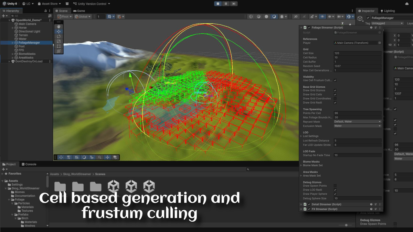Expand BiomeMasks in Hierarchy
The height and width of the screenshot is (232, 413).
click(x=13, y=54)
